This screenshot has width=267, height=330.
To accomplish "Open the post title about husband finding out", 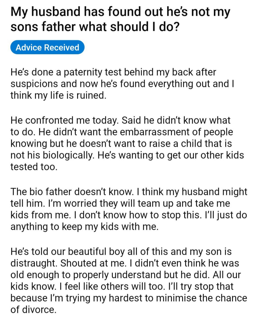I will (120, 19).
